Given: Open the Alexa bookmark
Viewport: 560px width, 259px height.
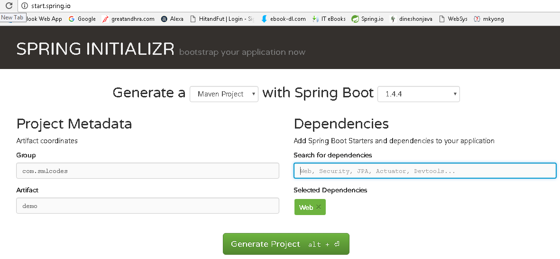Looking at the screenshot, I should coord(172,19).
